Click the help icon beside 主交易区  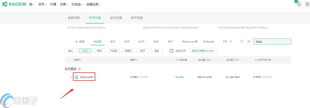(x=79, y=69)
